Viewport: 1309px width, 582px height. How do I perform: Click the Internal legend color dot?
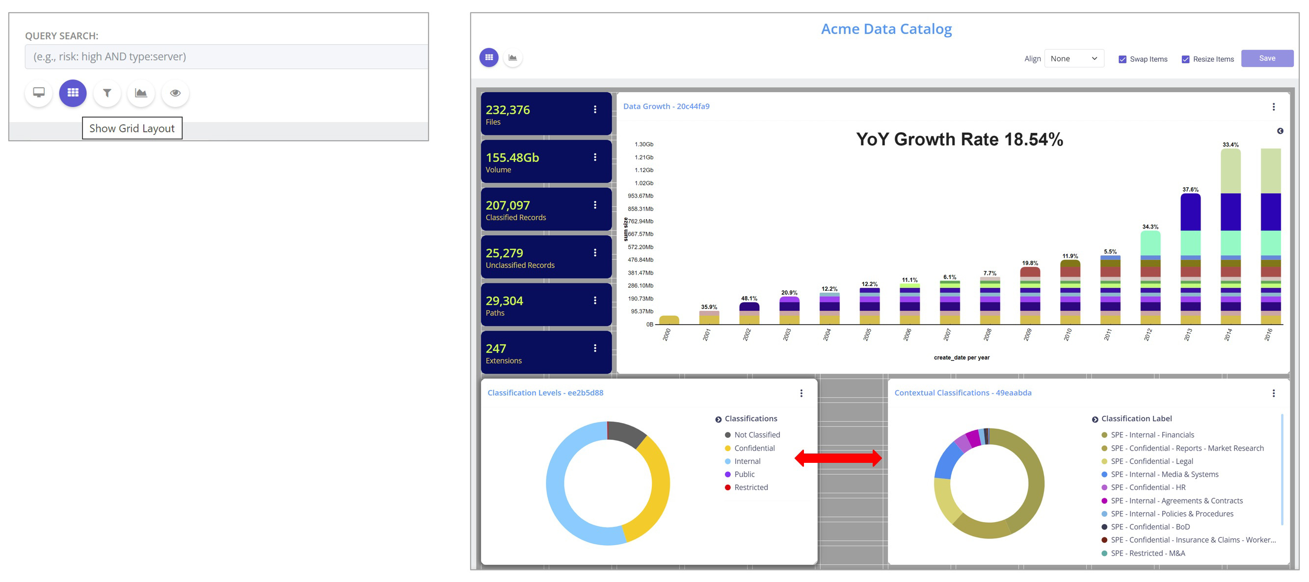tap(728, 462)
